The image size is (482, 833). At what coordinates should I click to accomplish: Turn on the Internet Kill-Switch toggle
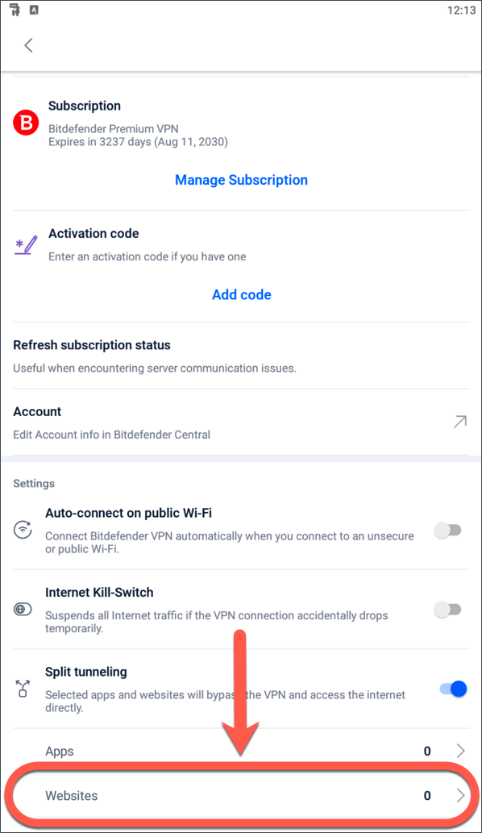[x=447, y=610]
